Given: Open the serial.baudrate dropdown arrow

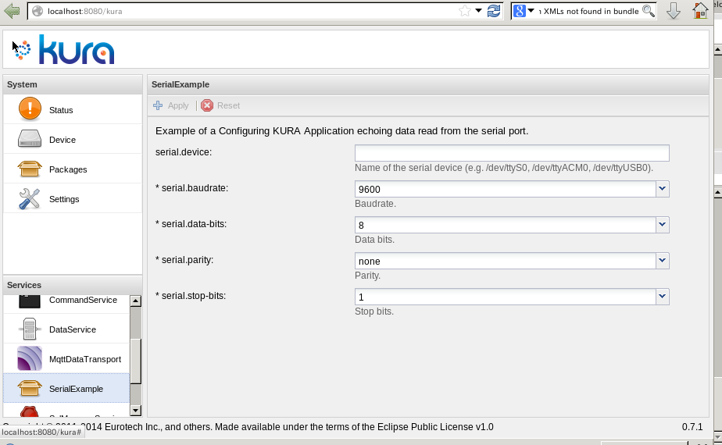Looking at the screenshot, I should pos(662,189).
